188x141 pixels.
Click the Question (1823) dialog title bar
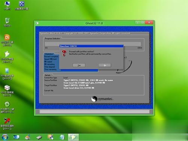tap(91, 46)
